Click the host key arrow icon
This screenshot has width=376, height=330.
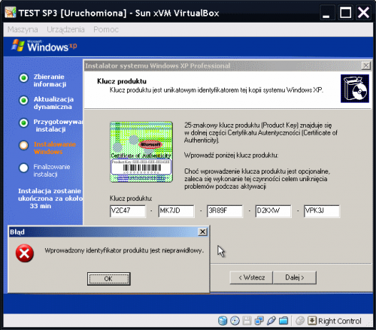tap(312, 320)
